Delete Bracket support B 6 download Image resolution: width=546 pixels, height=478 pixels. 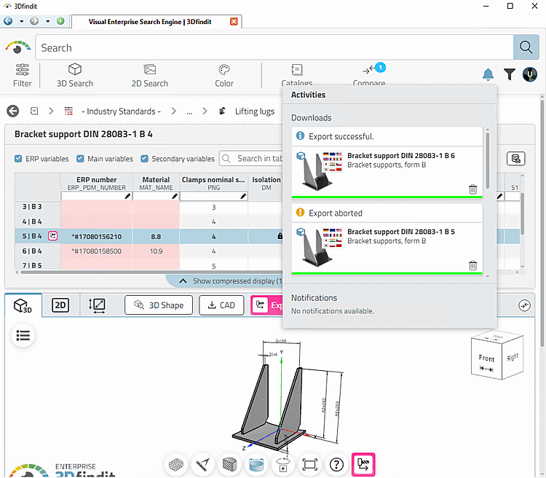click(472, 189)
